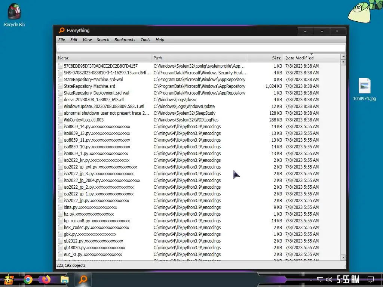Click the results list scrollbar thumb
The image size is (383, 287).
[x=343, y=62]
